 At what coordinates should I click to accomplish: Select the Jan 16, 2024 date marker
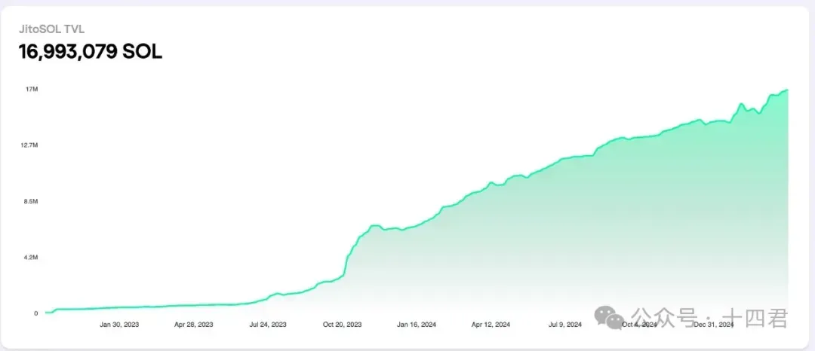click(x=417, y=325)
